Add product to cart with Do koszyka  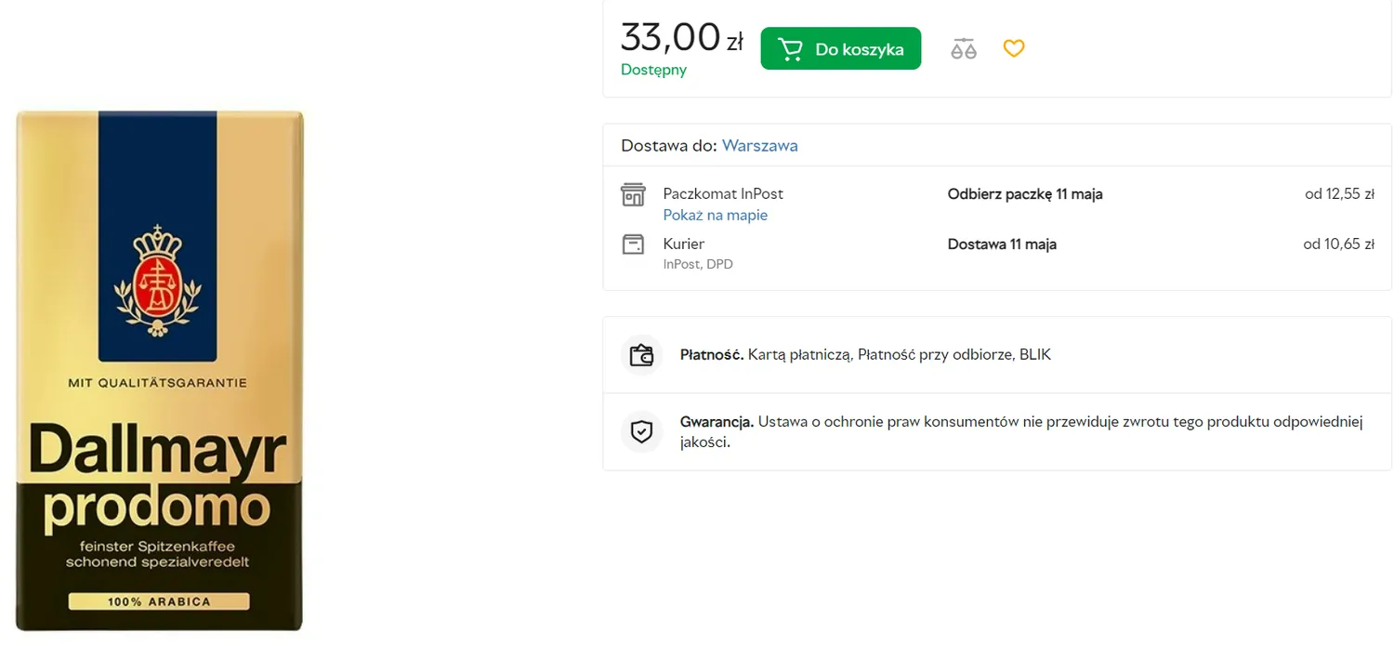[x=840, y=48]
